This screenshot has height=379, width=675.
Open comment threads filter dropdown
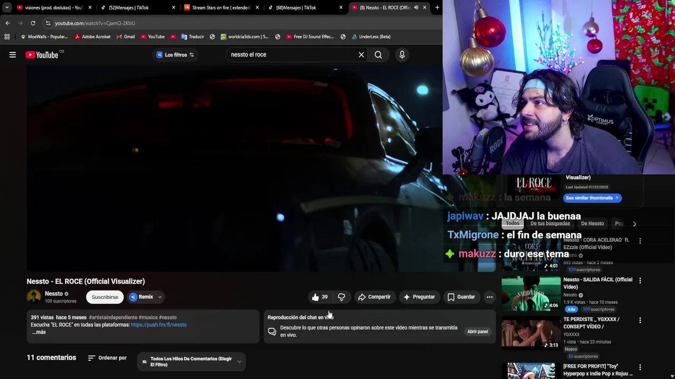[x=191, y=362]
